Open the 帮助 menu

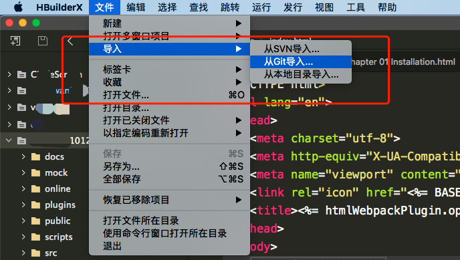387,7
